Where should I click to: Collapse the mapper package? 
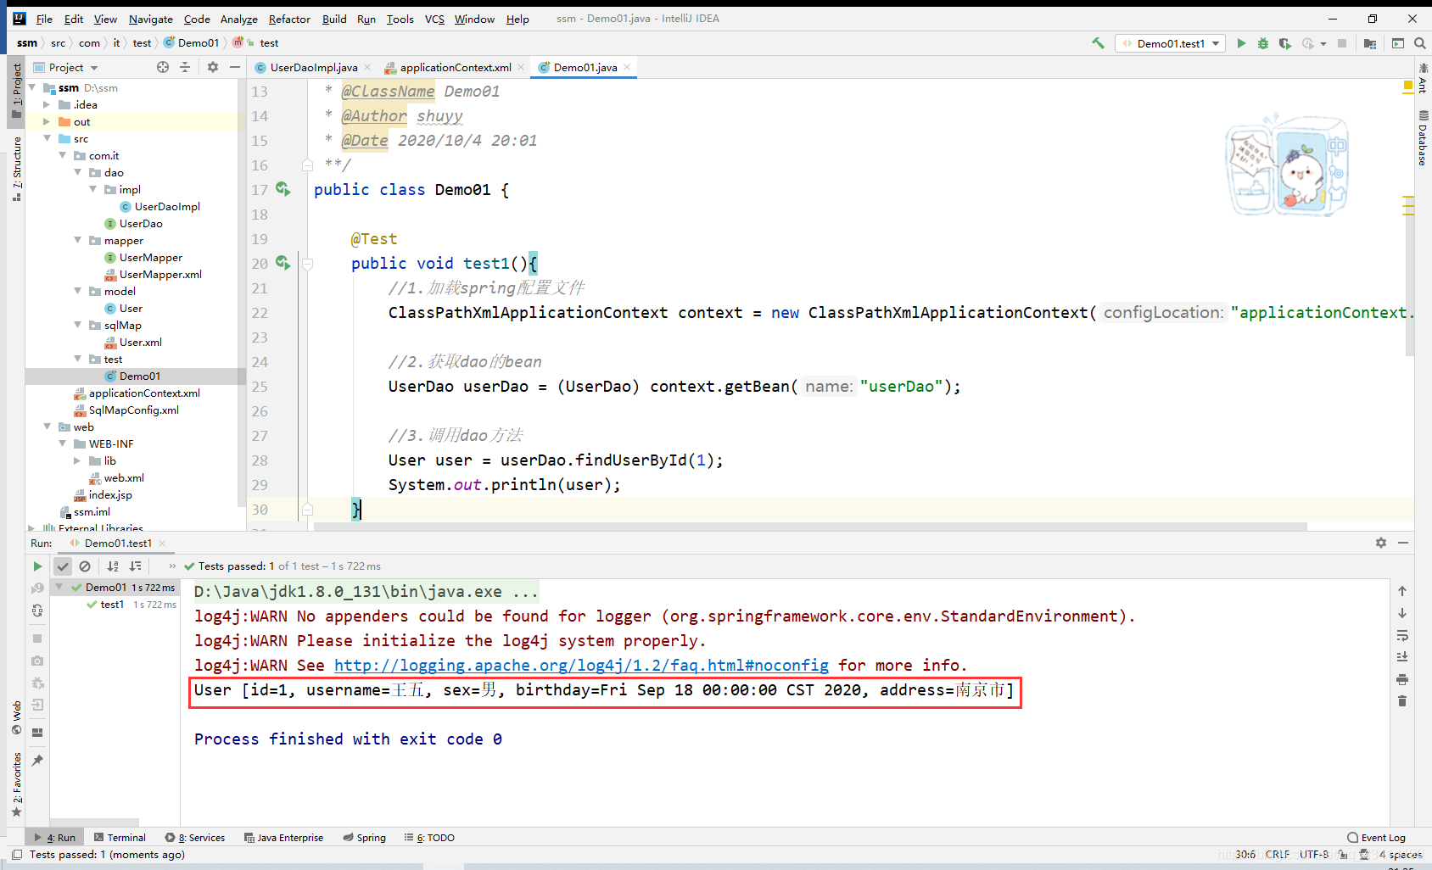click(x=78, y=240)
